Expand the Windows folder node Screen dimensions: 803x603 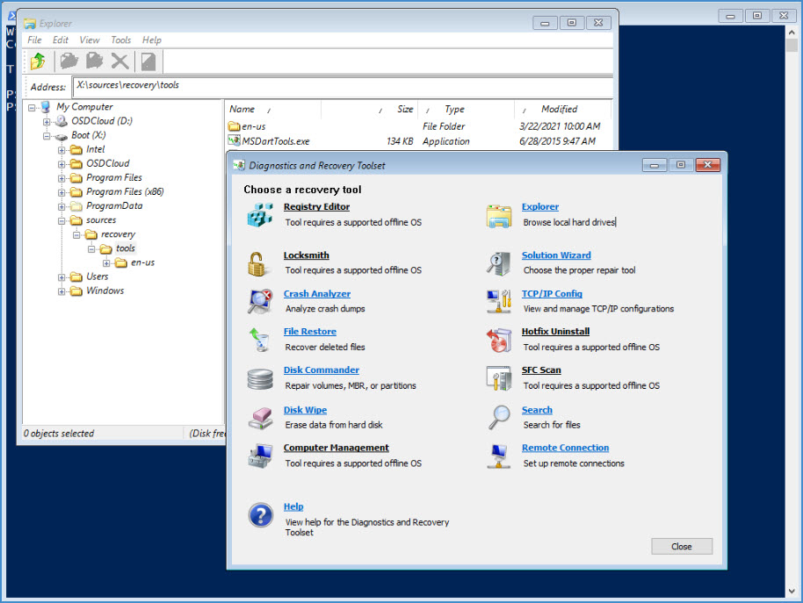61,291
